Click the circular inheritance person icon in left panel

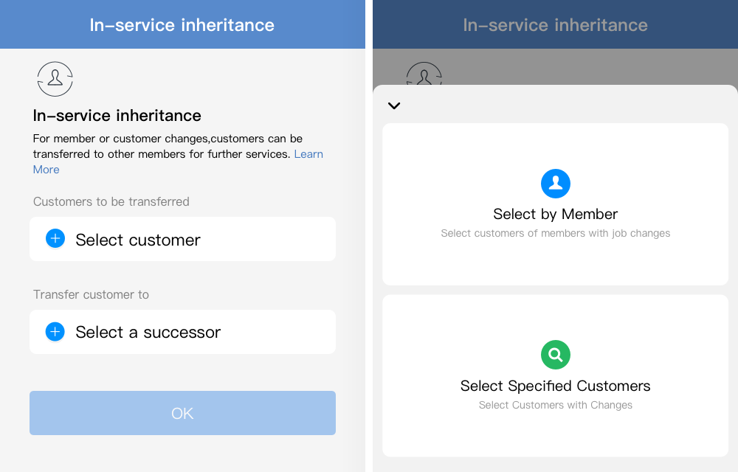55,79
